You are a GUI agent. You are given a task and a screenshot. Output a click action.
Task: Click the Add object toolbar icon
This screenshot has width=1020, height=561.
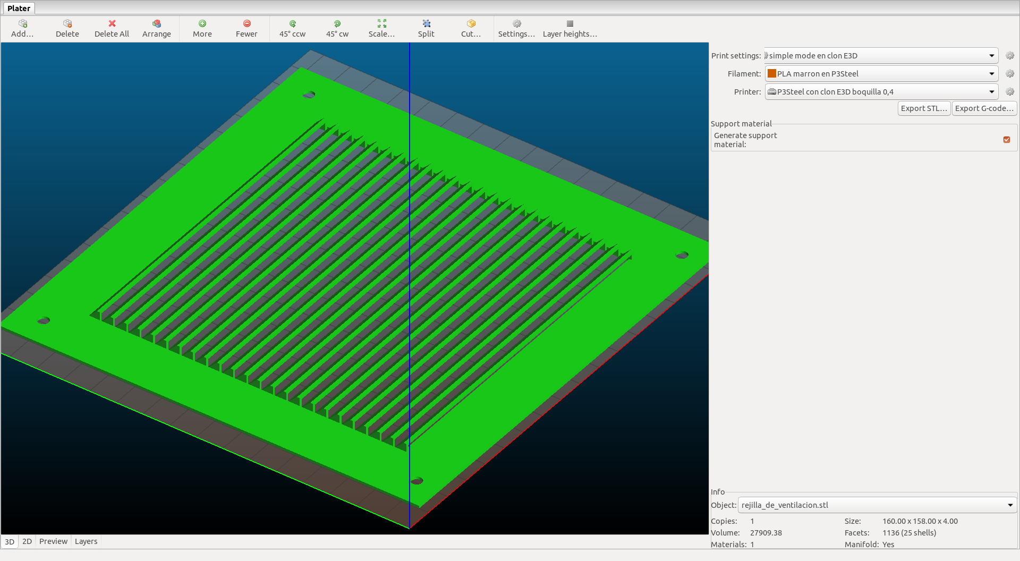[x=22, y=24]
